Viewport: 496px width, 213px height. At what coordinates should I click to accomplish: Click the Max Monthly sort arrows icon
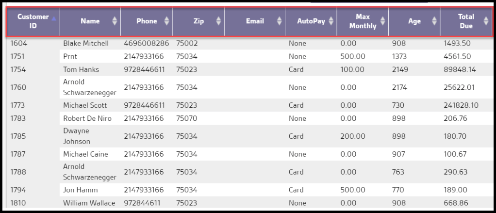(x=382, y=21)
